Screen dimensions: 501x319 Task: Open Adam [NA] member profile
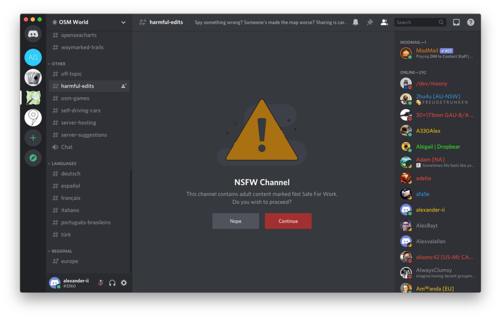pyautogui.click(x=438, y=162)
